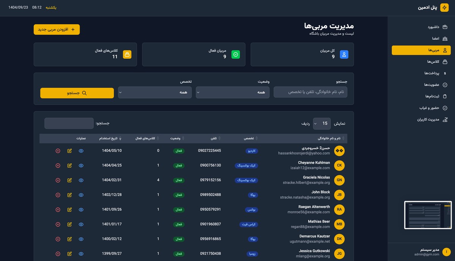The height and width of the screenshot is (261, 455).
Task: Open the eye icon on the first coach row
Action: pos(81,151)
